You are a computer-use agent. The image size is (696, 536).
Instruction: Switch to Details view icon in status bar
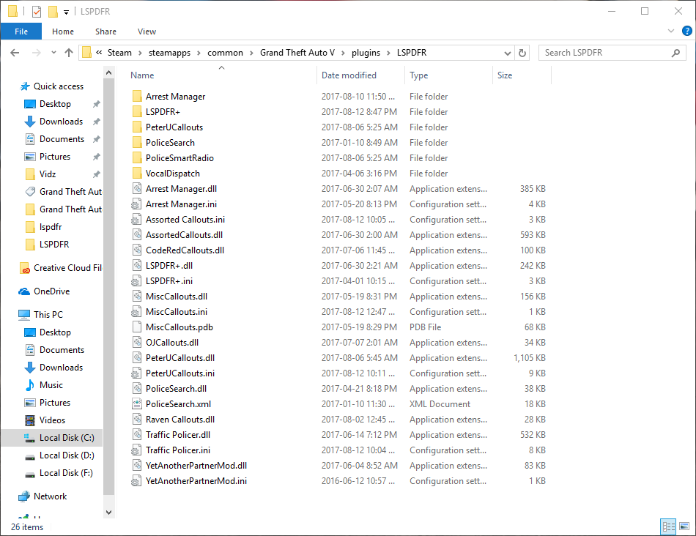click(x=668, y=526)
